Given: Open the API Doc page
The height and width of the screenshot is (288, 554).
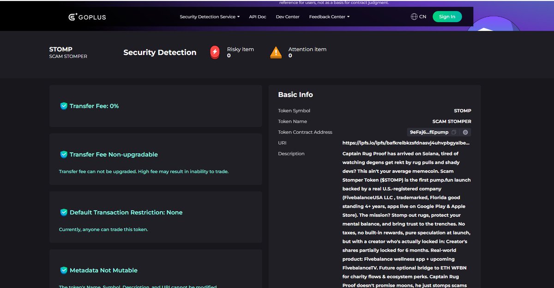Looking at the screenshot, I should [x=258, y=17].
